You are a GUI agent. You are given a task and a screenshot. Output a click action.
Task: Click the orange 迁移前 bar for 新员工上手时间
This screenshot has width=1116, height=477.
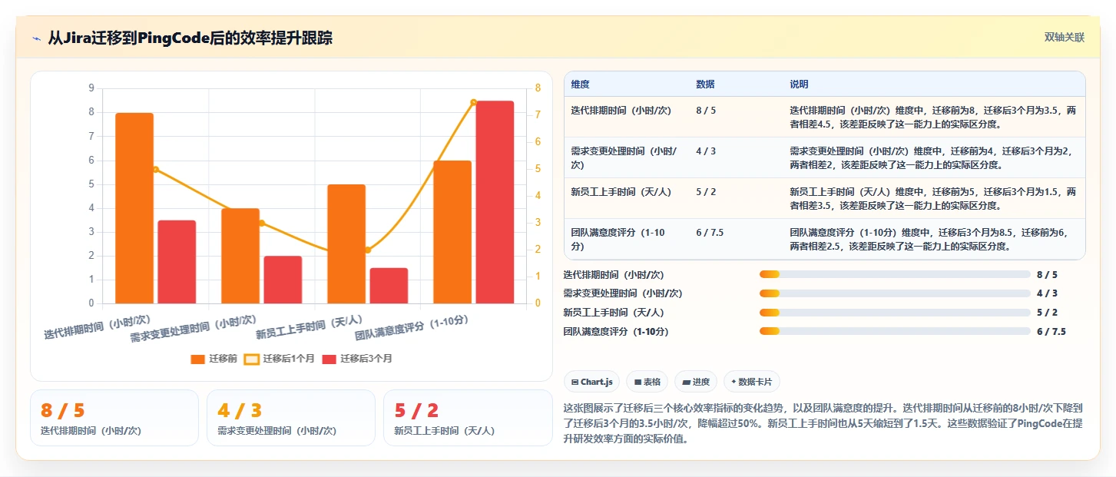(x=346, y=244)
